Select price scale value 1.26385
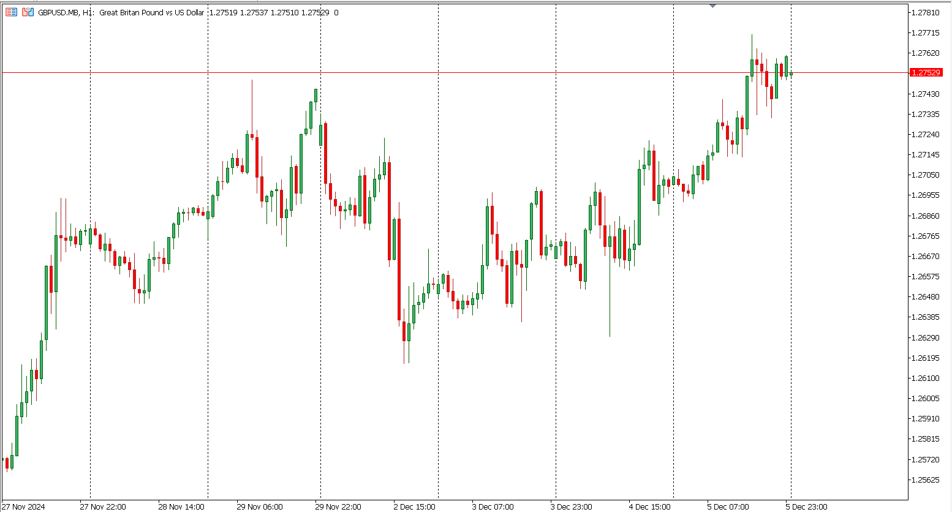952x512 pixels. coord(926,317)
